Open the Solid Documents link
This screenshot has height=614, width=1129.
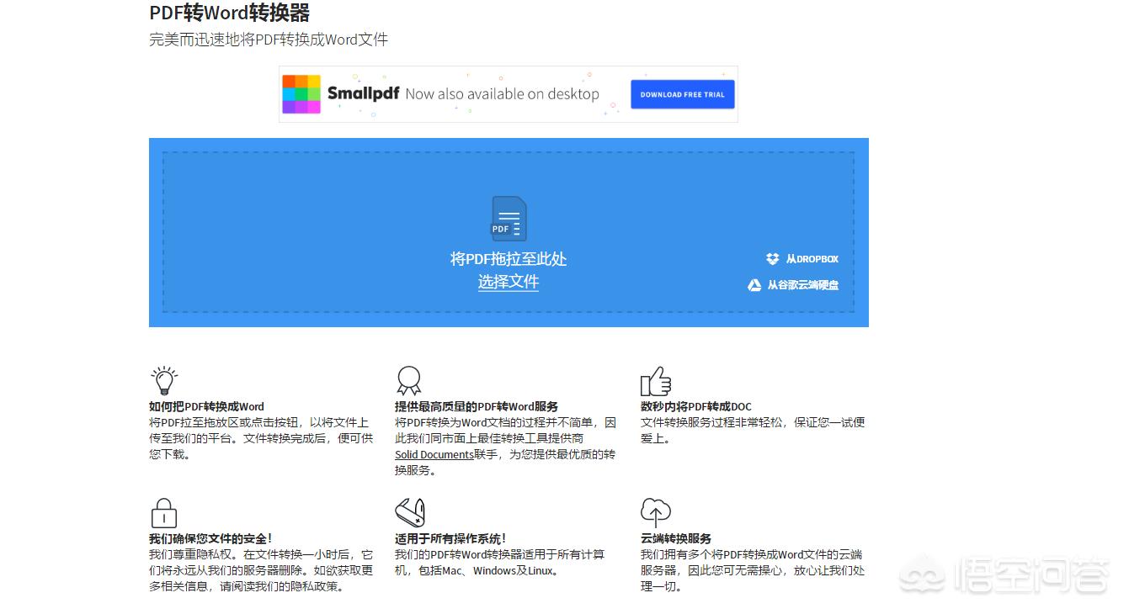point(434,454)
